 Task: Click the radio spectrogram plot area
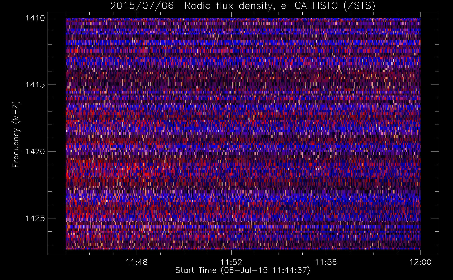[x=243, y=134]
